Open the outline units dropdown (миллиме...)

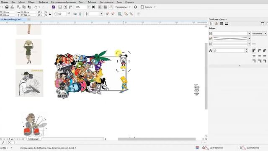coord(259,34)
